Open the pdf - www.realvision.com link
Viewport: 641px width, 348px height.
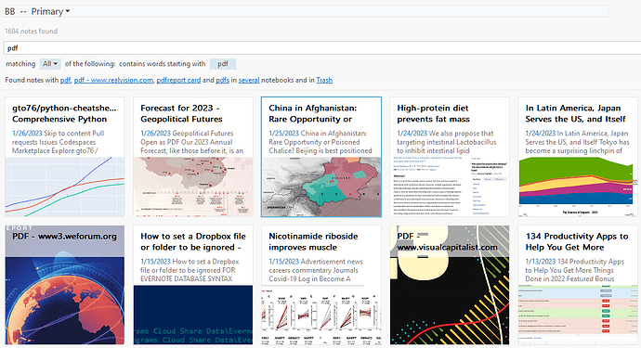tap(113, 80)
